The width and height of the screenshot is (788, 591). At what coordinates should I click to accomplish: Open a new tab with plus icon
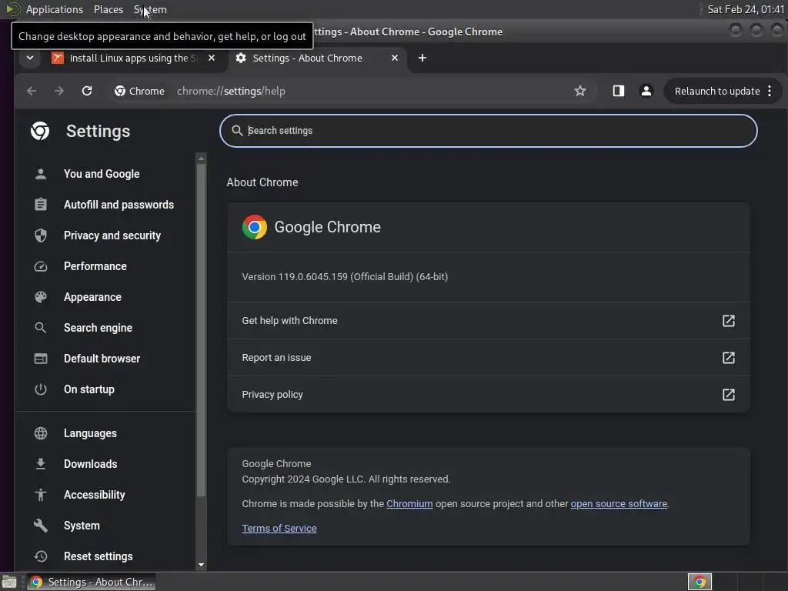[422, 58]
